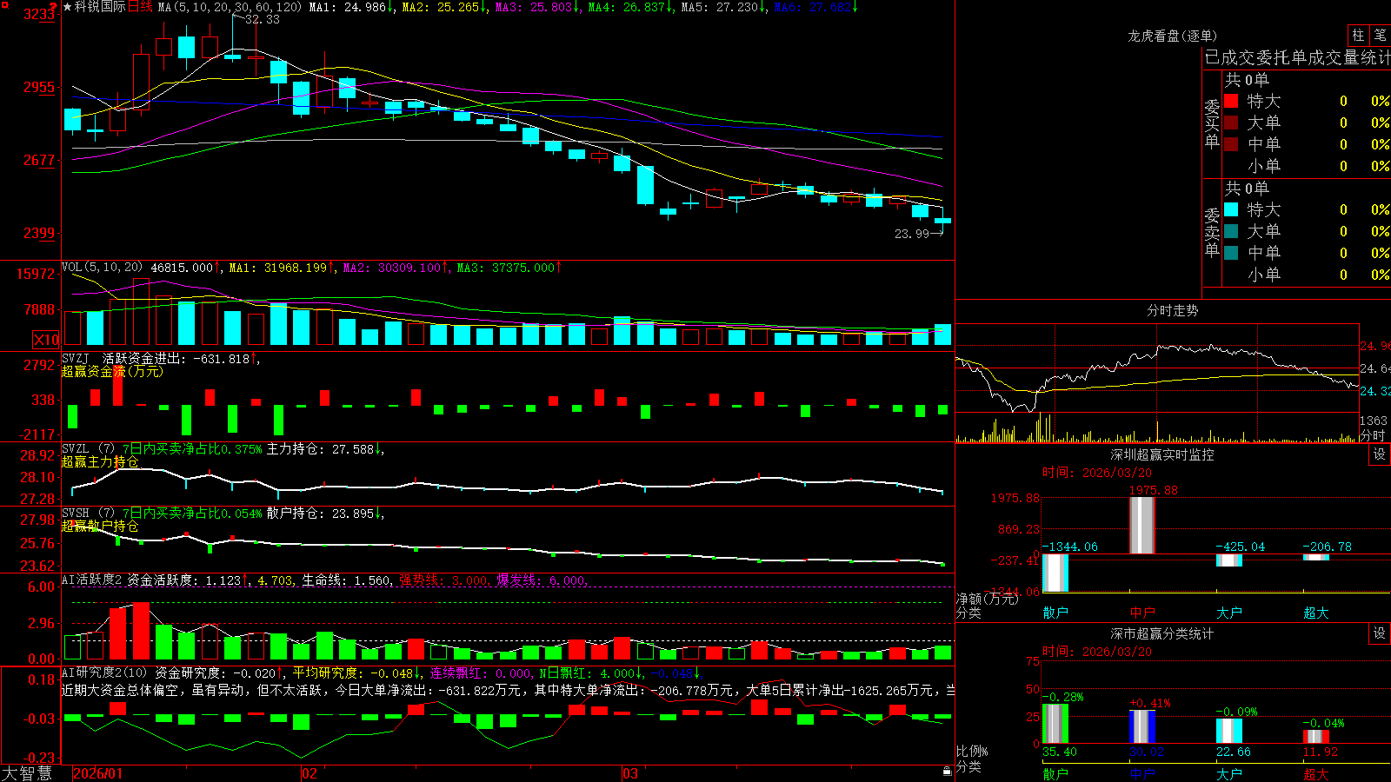Click the 委卖单 section label
This screenshot has width=1391, height=782.
pyautogui.click(x=1212, y=232)
